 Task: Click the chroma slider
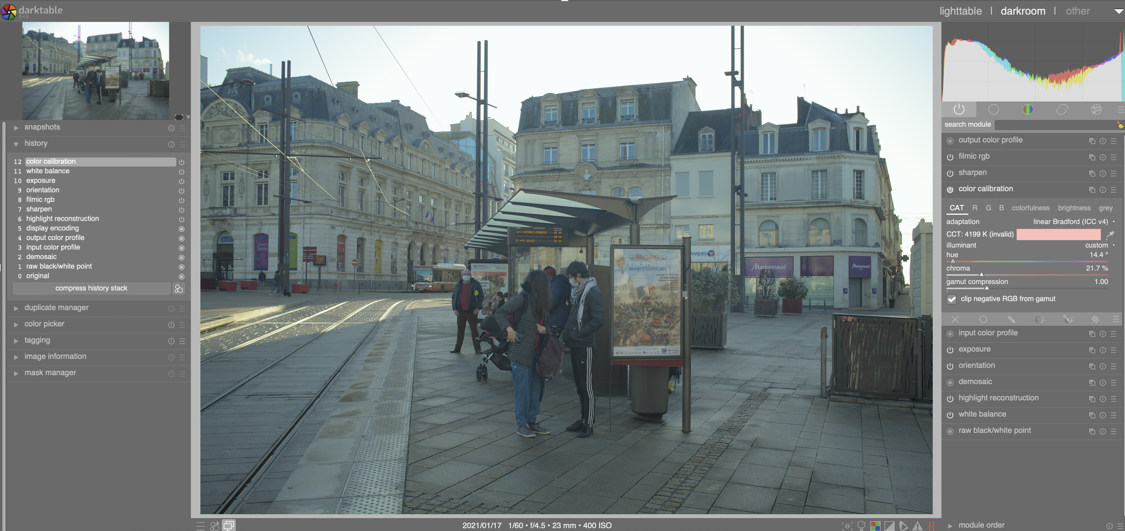(1027, 274)
